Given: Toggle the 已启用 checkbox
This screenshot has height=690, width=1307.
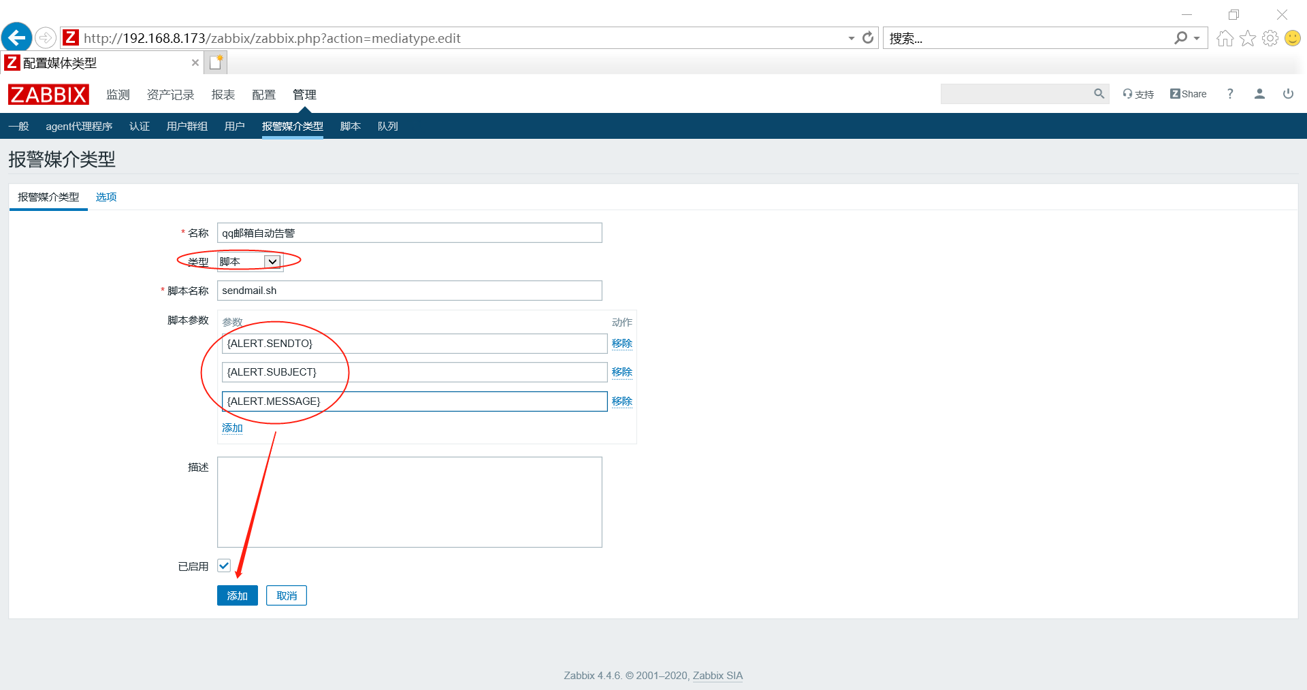Looking at the screenshot, I should point(224,565).
